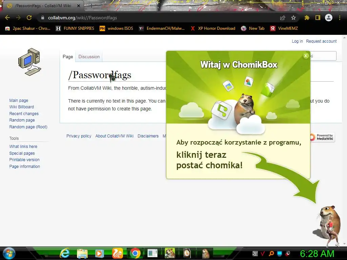This screenshot has height=260, width=347.
Task: Click the address bar URL
Action: 83,18
